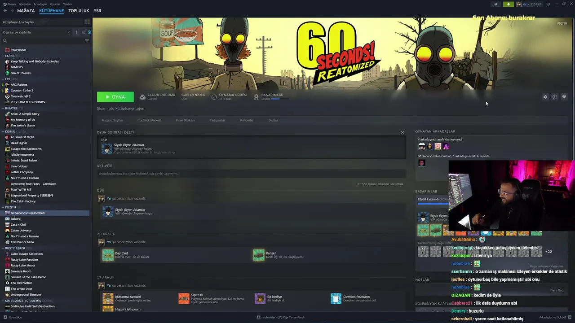Click the Dawkins Rezidansı achievement icon
Image resolution: width=575 pixels, height=323 pixels.
pos(336,298)
